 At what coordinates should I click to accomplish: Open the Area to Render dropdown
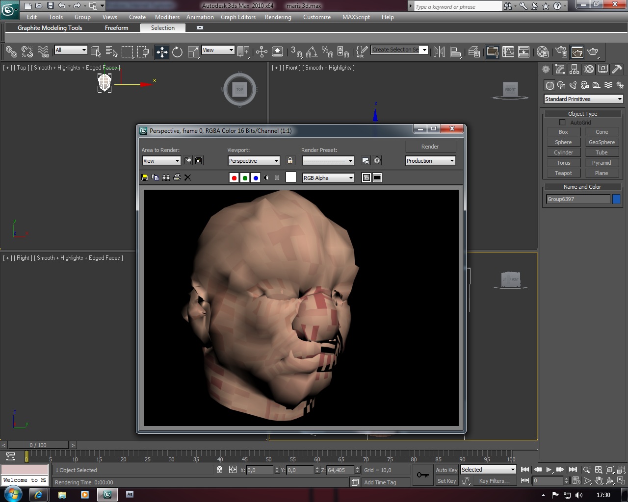coord(161,161)
